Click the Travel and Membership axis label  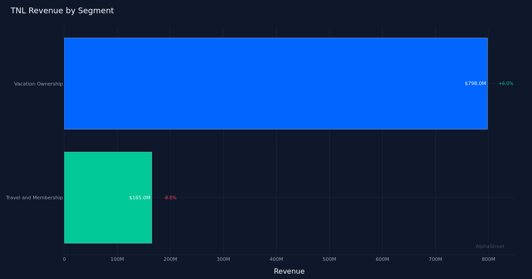point(34,198)
